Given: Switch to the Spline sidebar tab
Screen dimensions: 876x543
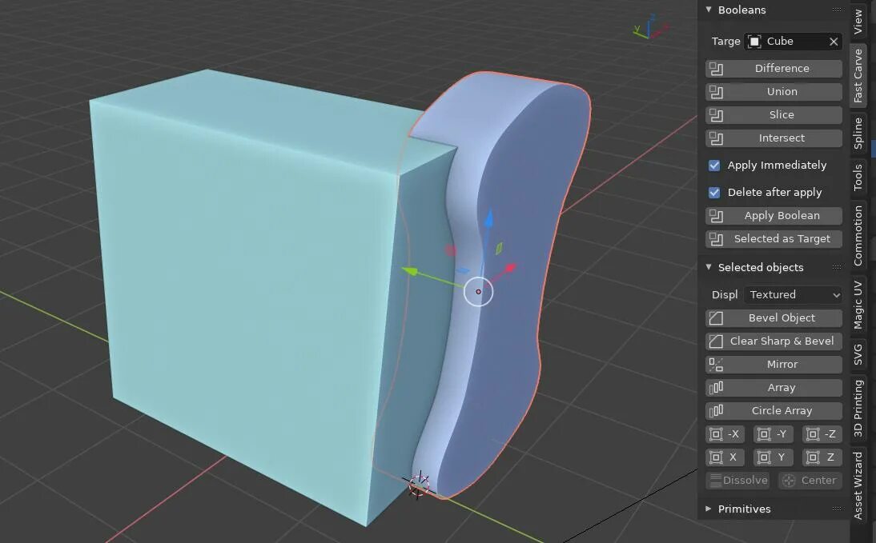Looking at the screenshot, I should [858, 134].
